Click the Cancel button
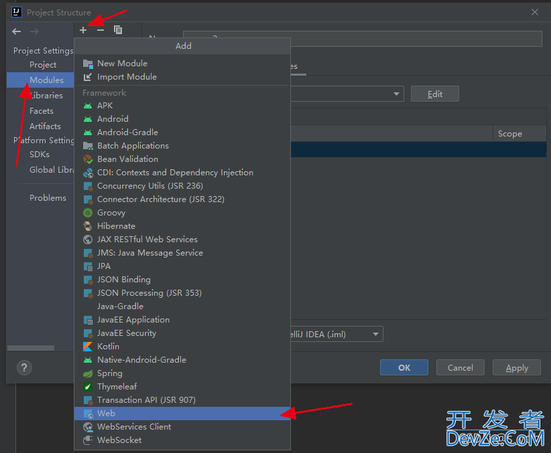 [461, 367]
